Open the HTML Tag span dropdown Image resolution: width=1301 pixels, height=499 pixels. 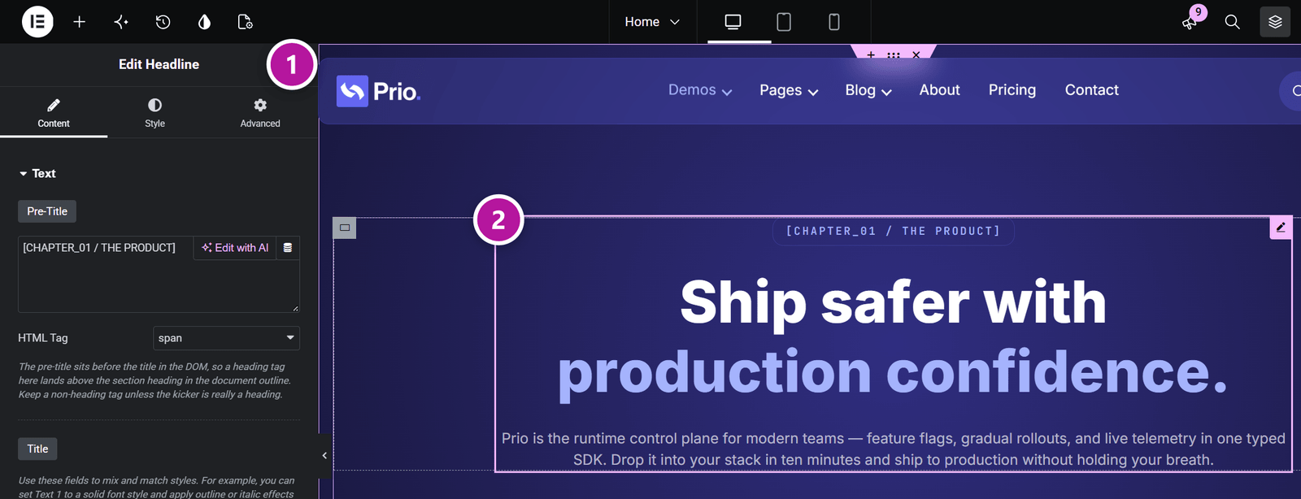(x=226, y=338)
